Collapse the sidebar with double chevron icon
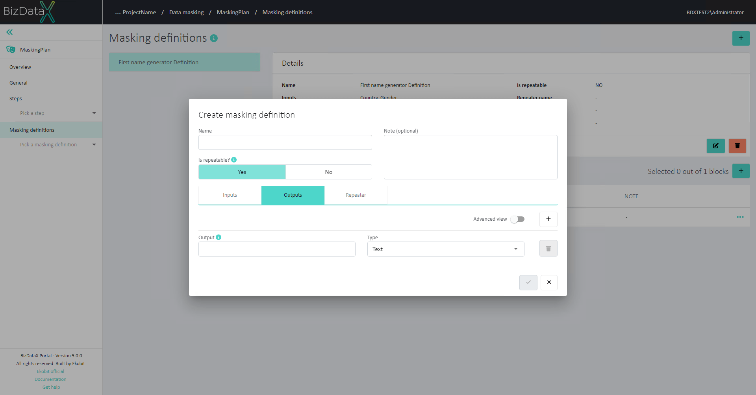 point(9,32)
